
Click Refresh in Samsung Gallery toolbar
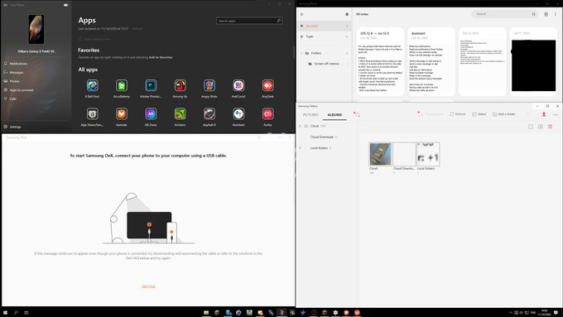(458, 114)
